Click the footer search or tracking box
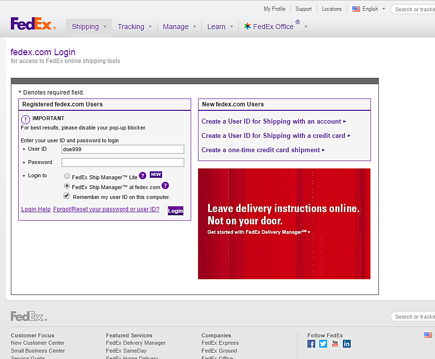435x359 pixels. tap(413, 317)
